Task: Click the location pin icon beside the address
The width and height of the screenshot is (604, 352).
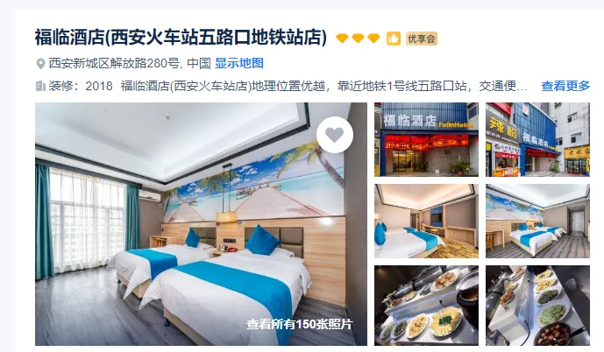Action: (x=40, y=63)
